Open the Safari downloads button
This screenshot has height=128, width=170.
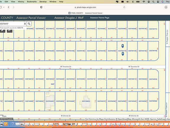click(x=166, y=7)
